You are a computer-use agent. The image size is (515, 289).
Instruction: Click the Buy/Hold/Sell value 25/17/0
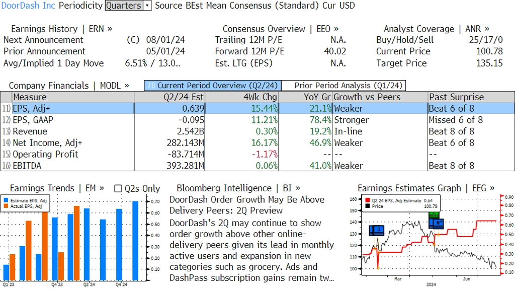click(x=486, y=40)
